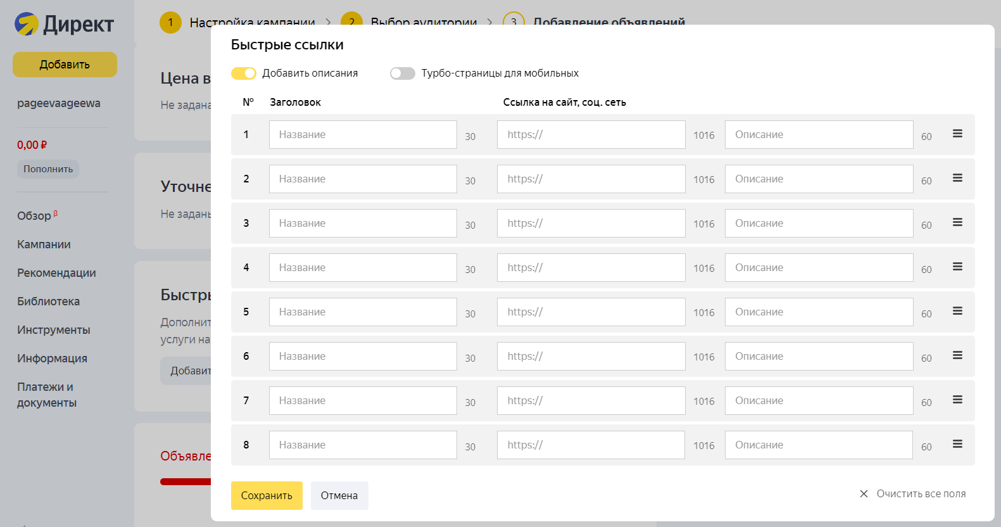1001x527 pixels.
Task: Open 'Платежи и документы' in the sidebar
Action: click(x=47, y=395)
